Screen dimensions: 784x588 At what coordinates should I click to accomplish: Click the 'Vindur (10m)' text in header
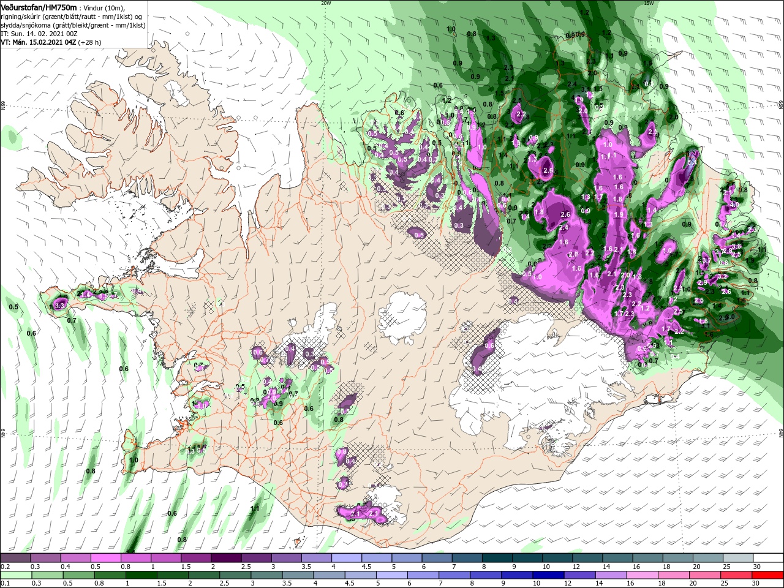click(x=104, y=7)
